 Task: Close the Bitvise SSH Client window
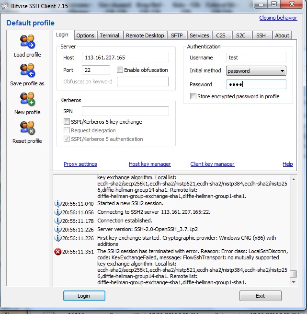[292, 4]
